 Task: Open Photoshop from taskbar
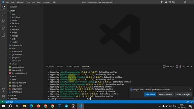tap(59, 106)
